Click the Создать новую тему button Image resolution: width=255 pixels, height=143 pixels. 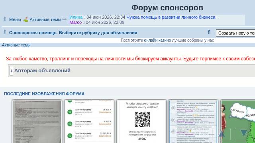pos(235,33)
